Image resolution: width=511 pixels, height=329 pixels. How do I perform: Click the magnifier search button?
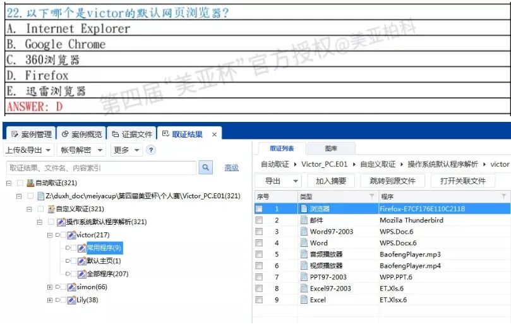point(206,167)
